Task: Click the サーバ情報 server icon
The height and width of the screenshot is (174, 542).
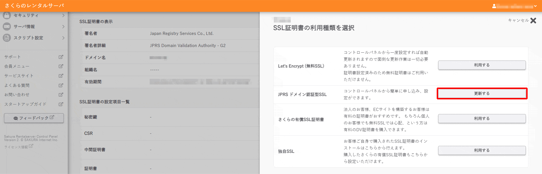Action: pyautogui.click(x=7, y=26)
